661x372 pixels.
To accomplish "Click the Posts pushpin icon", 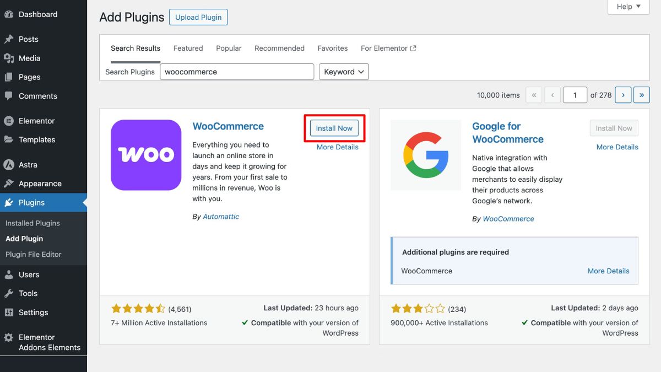I will [x=9, y=39].
